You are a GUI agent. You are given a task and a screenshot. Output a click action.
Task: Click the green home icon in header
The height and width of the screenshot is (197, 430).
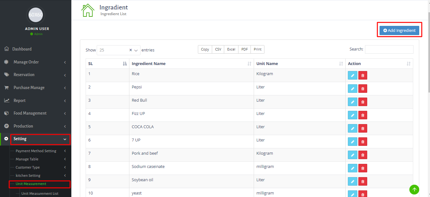pyautogui.click(x=88, y=10)
